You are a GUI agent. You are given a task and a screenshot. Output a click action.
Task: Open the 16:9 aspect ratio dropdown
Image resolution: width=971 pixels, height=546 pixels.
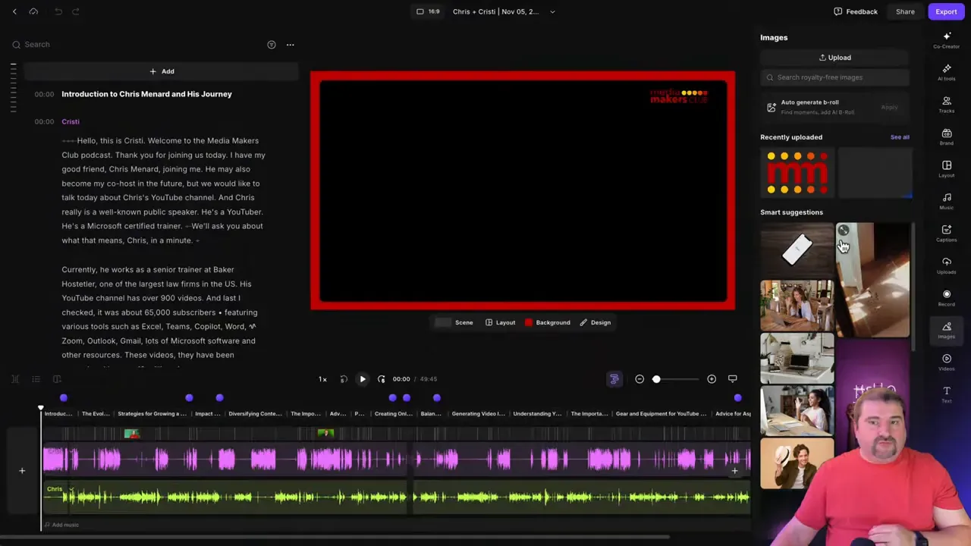click(429, 11)
